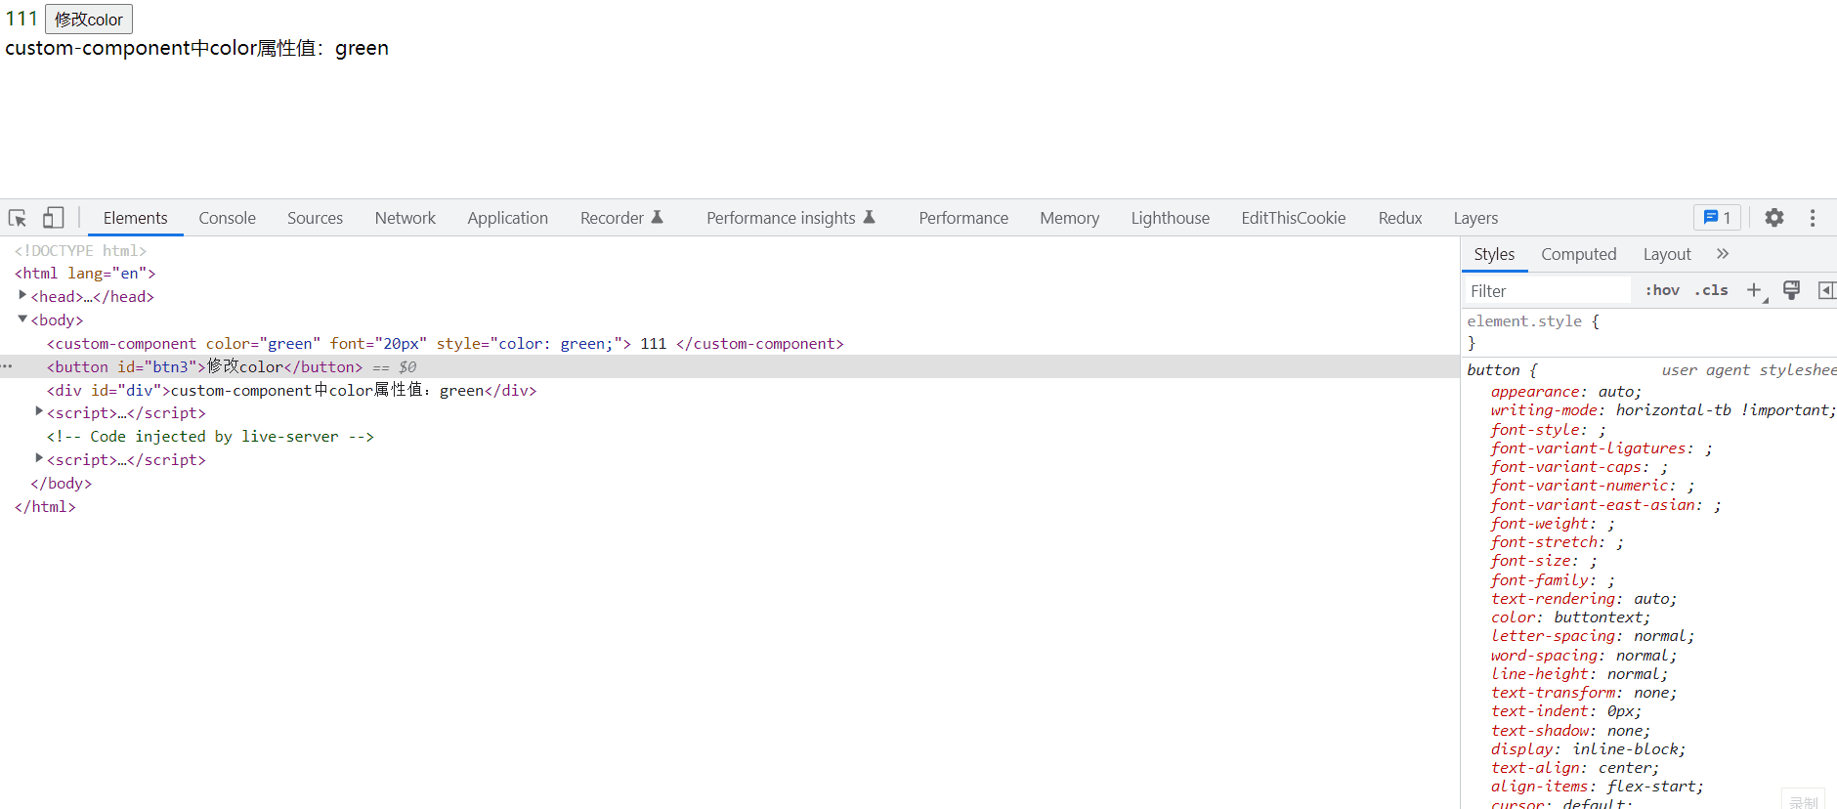1837x809 pixels.
Task: Click the display: inline-block declaration
Action: [1589, 748]
